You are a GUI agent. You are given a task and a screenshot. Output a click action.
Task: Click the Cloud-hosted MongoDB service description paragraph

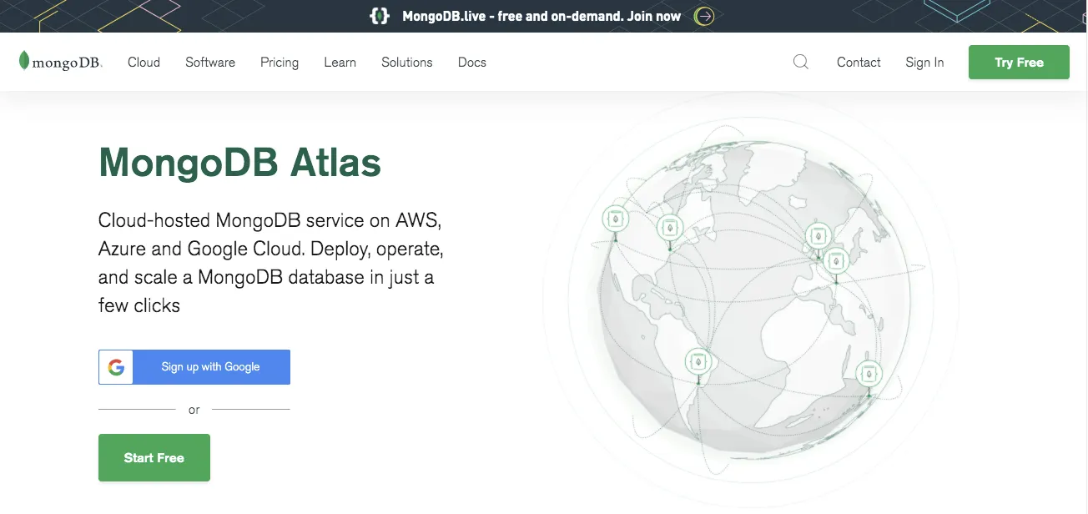pos(270,263)
